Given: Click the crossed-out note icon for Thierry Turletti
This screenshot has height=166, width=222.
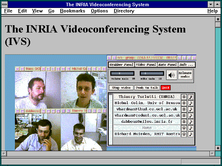Looking at the screenshot, I should [191, 97].
